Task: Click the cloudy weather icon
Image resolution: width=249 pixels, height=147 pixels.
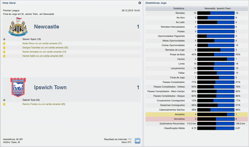Action: pyautogui.click(x=137, y=140)
